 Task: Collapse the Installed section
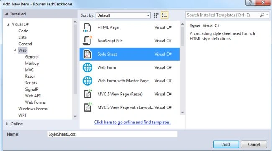[x=7, y=14]
